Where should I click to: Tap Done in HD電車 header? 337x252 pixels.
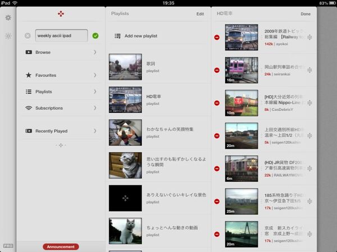pos(305,14)
